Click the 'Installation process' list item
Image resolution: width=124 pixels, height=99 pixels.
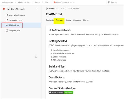(x=61, y=50)
